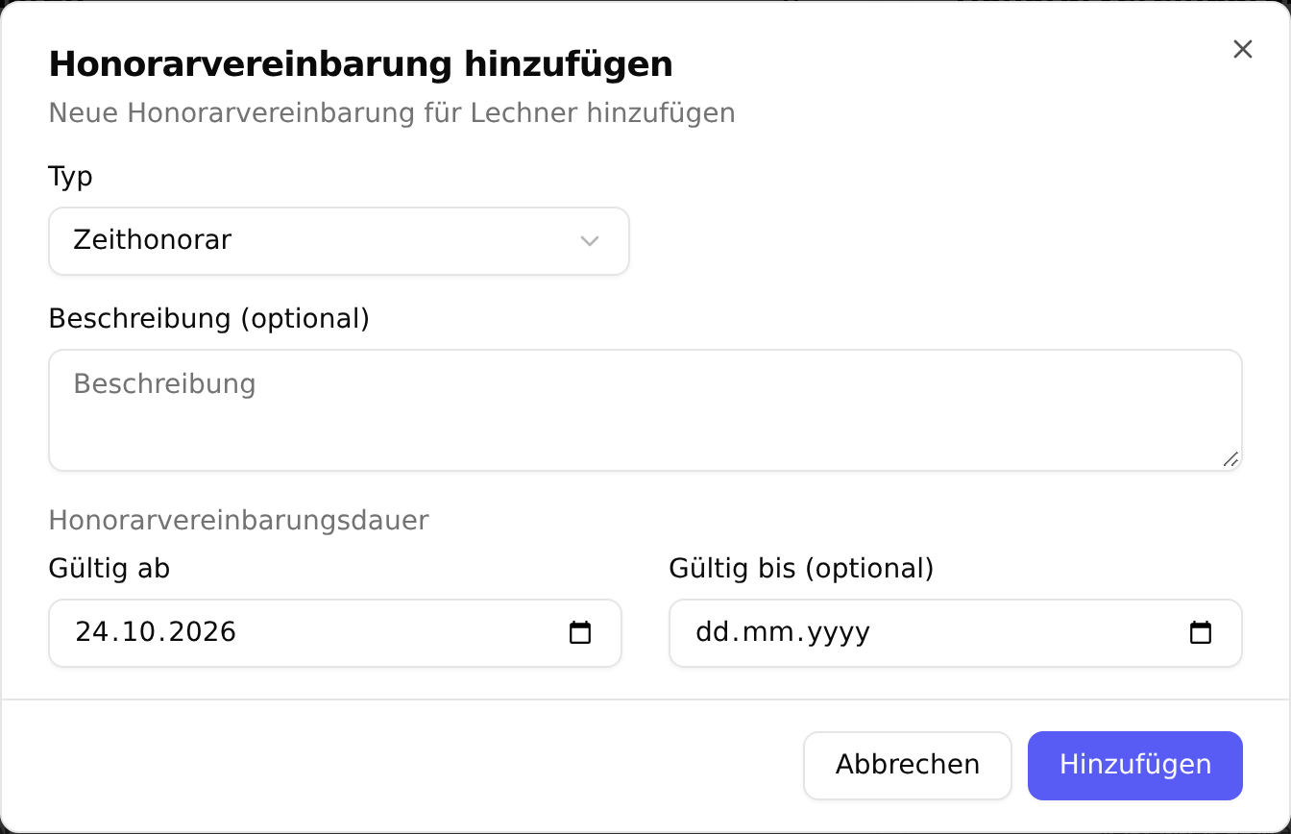
Task: Click into the Beschreibung text area
Action: click(x=645, y=410)
